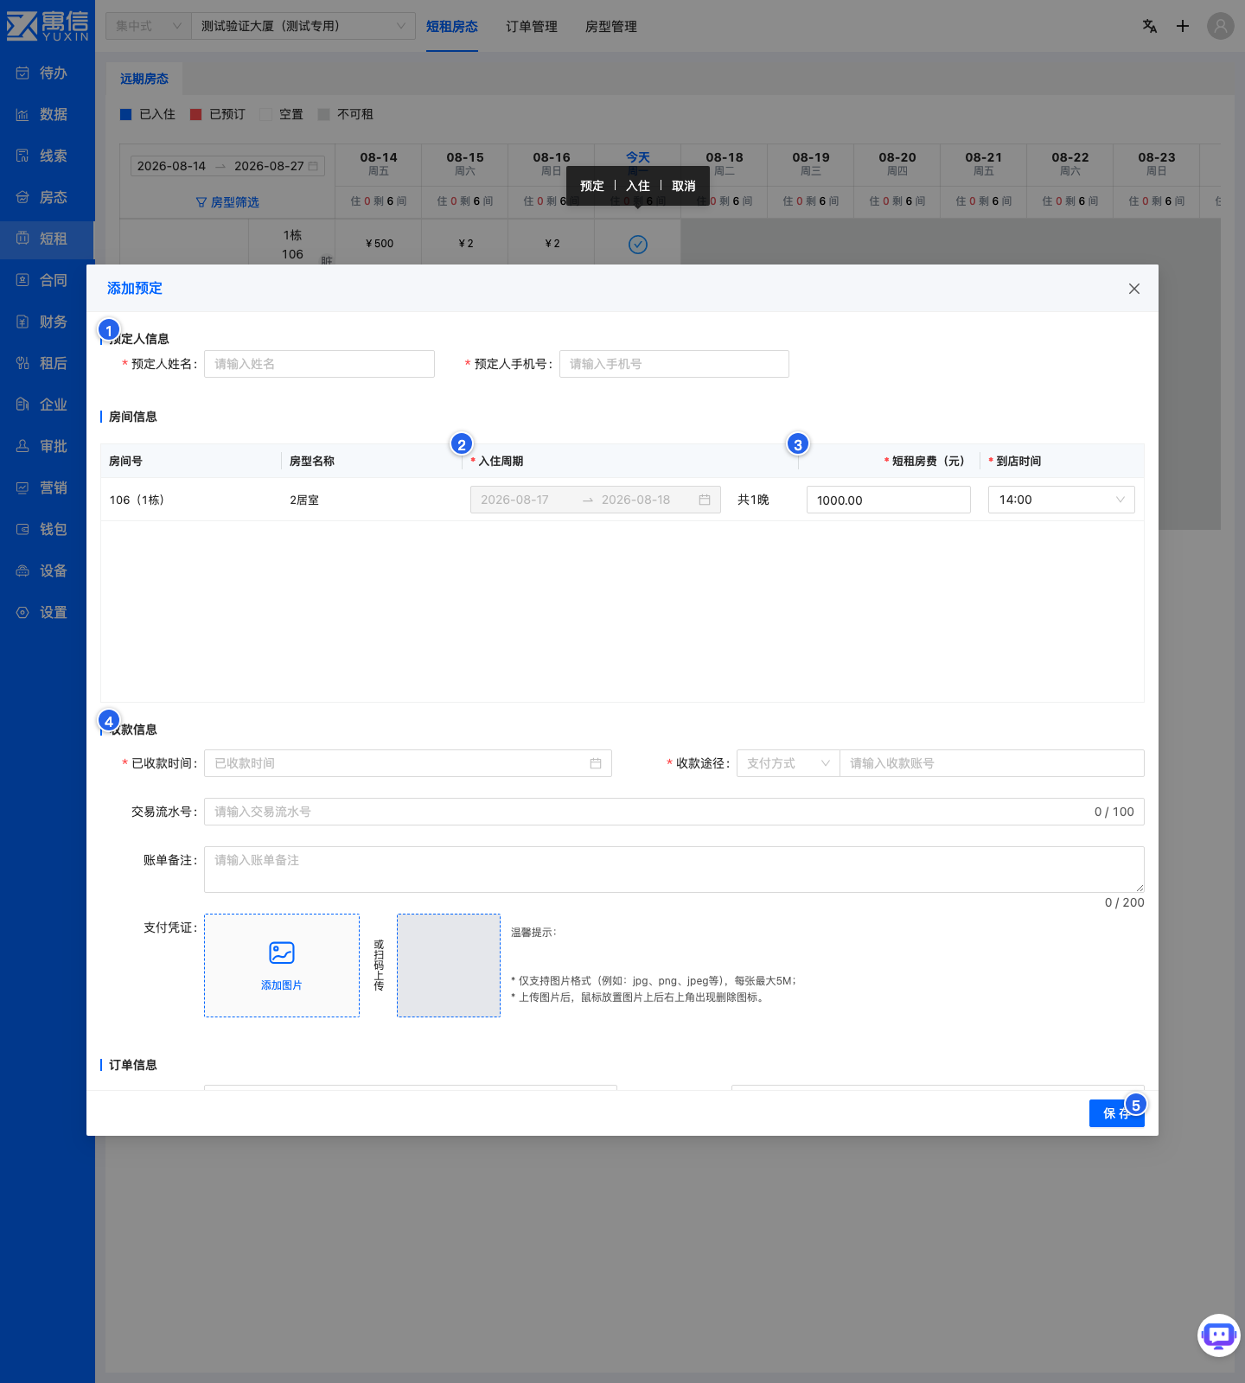Switch to 订单管理 tab
The height and width of the screenshot is (1383, 1245).
(x=532, y=27)
